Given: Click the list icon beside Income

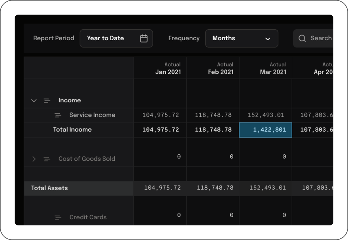Looking at the screenshot, I should (x=47, y=101).
